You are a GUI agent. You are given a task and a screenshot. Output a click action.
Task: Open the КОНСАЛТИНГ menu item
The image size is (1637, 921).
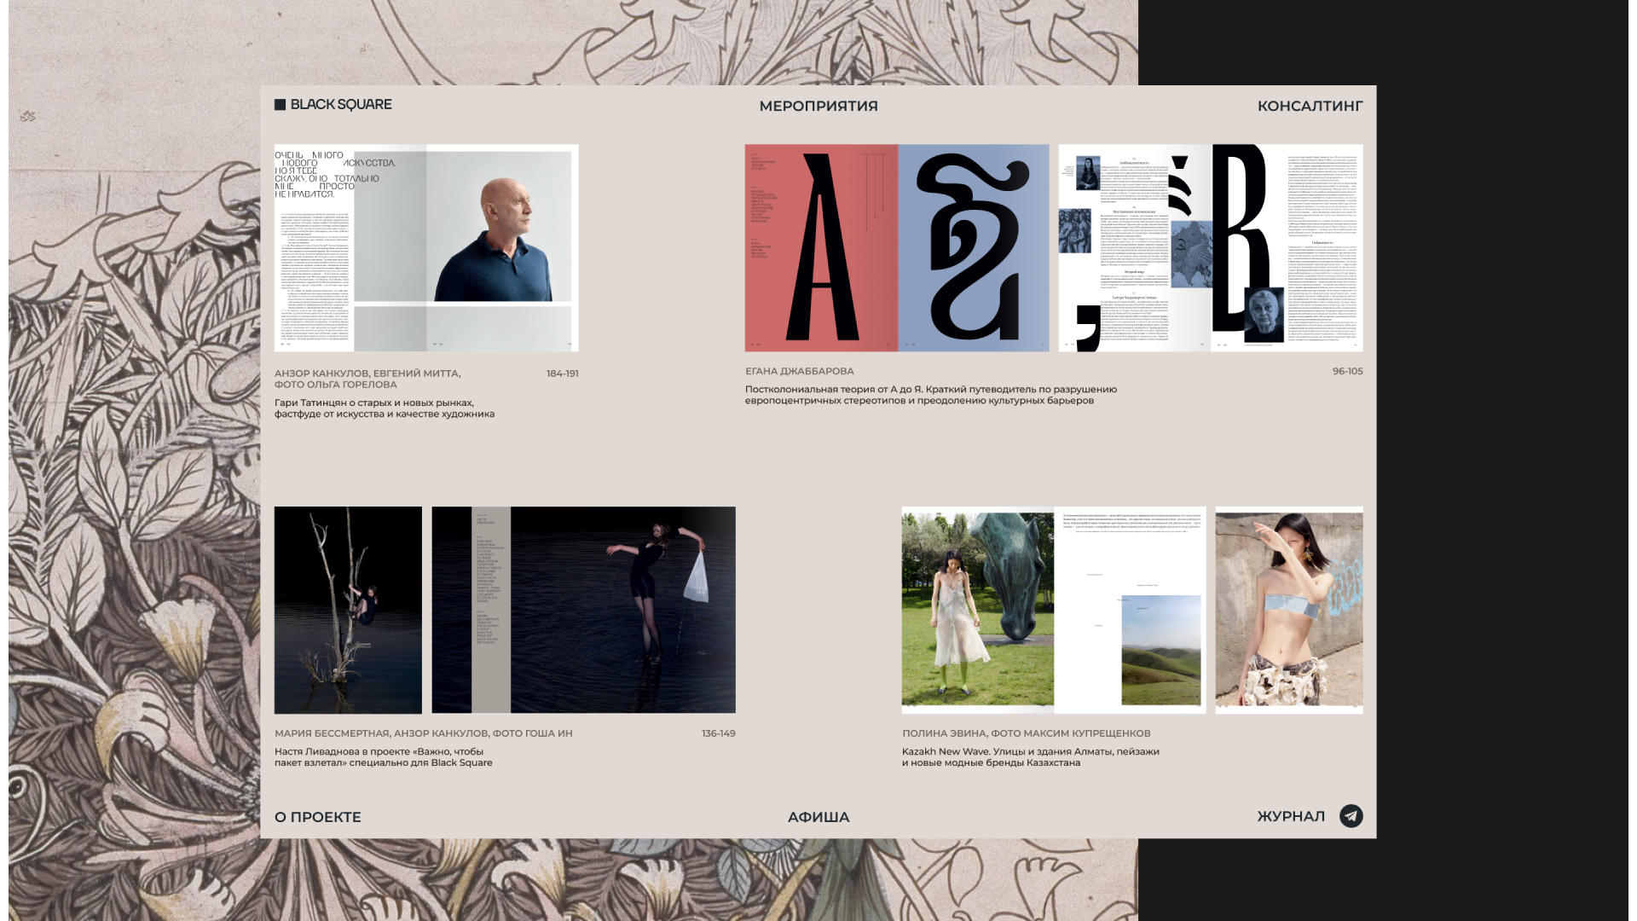point(1310,106)
